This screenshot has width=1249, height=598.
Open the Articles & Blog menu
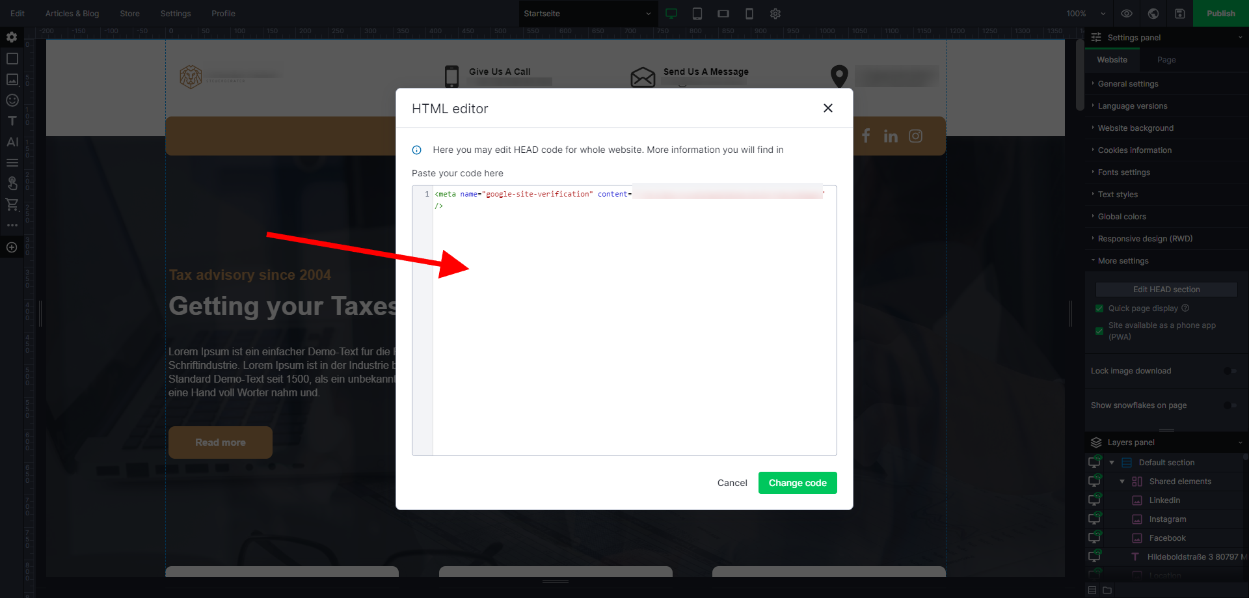tap(72, 14)
